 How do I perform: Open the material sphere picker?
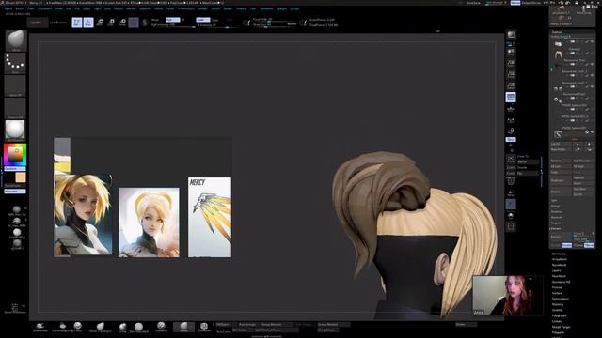tap(15, 131)
